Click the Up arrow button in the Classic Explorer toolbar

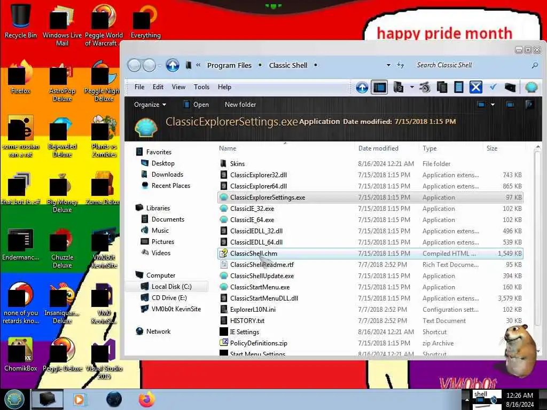click(362, 87)
